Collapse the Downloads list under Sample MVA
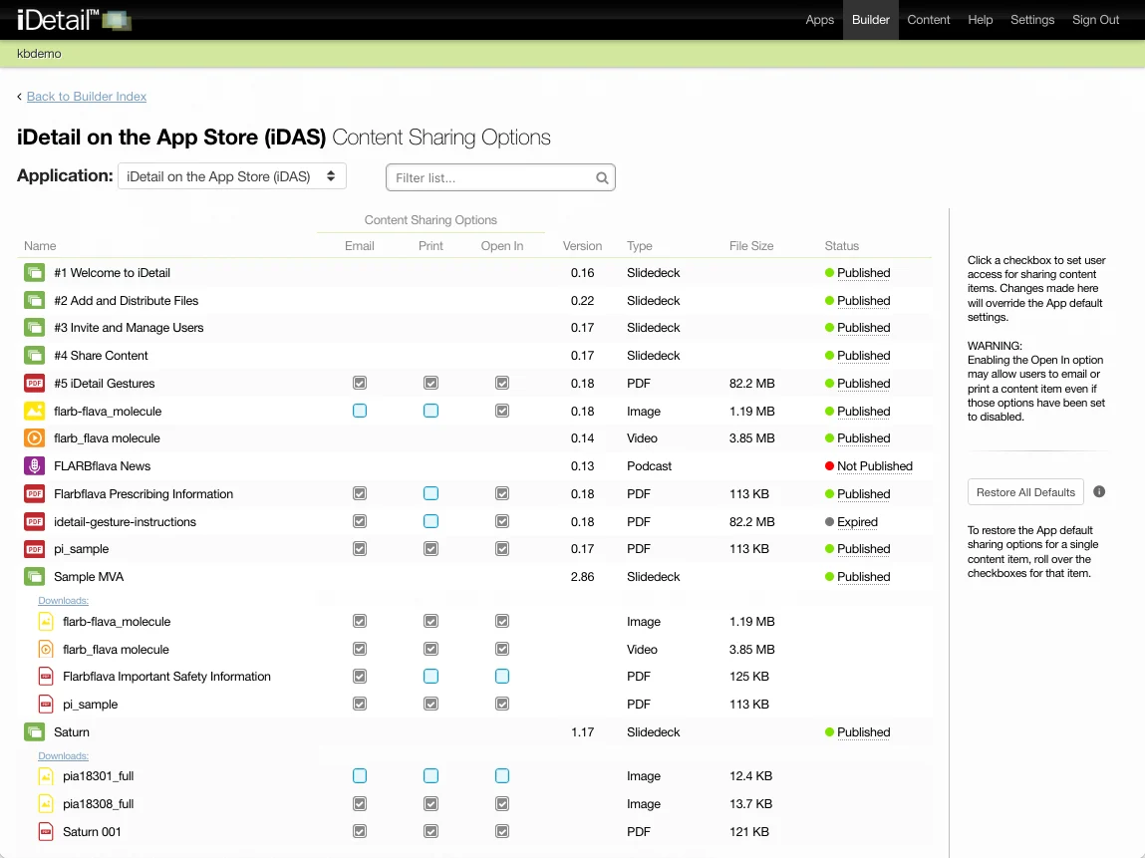This screenshot has height=858, width=1145. click(63, 601)
